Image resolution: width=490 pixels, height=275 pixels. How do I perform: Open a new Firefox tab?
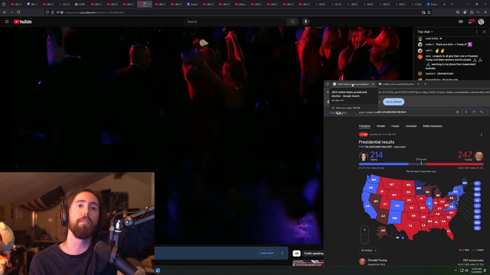[444, 5]
